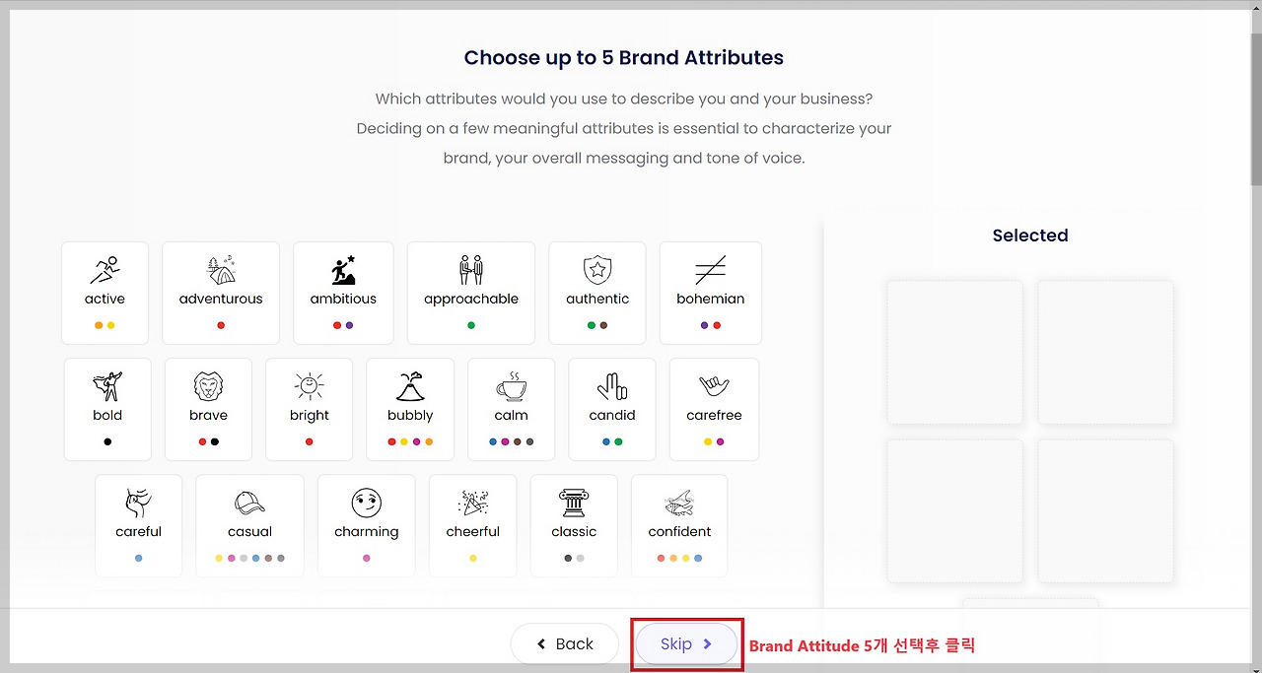Image resolution: width=1262 pixels, height=673 pixels.
Task: Click the "ambitious" label text
Action: (343, 299)
